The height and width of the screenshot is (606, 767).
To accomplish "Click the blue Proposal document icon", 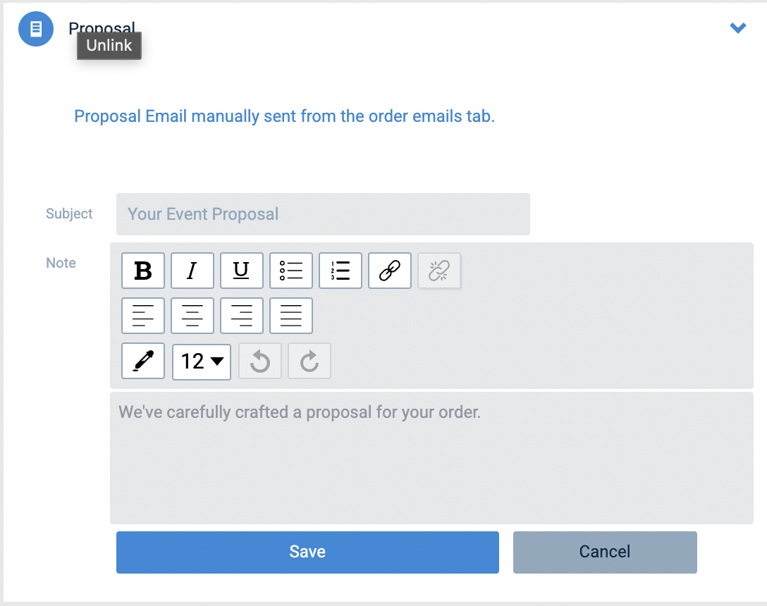I will [x=36, y=29].
